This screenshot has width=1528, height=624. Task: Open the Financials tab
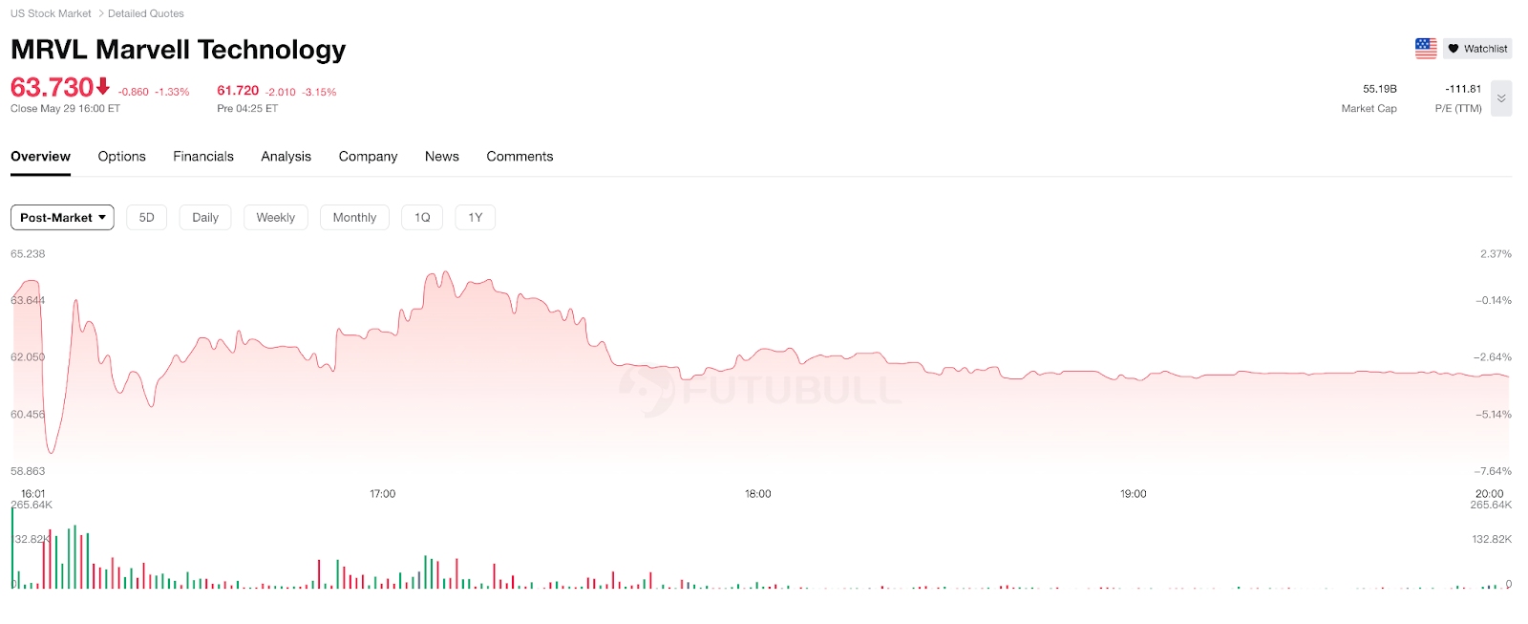[202, 156]
